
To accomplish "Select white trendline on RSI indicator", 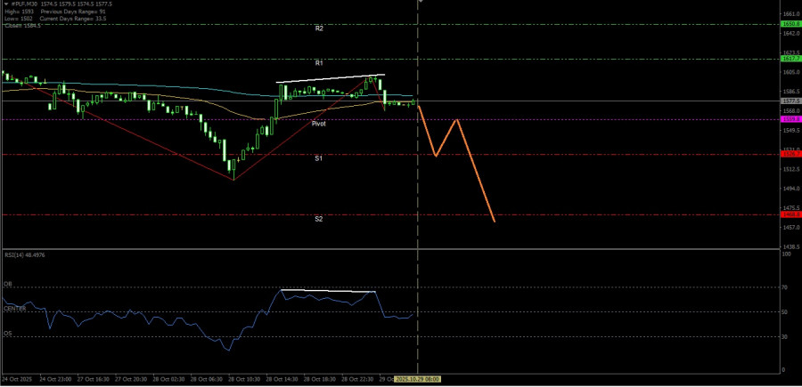I will tap(328, 291).
